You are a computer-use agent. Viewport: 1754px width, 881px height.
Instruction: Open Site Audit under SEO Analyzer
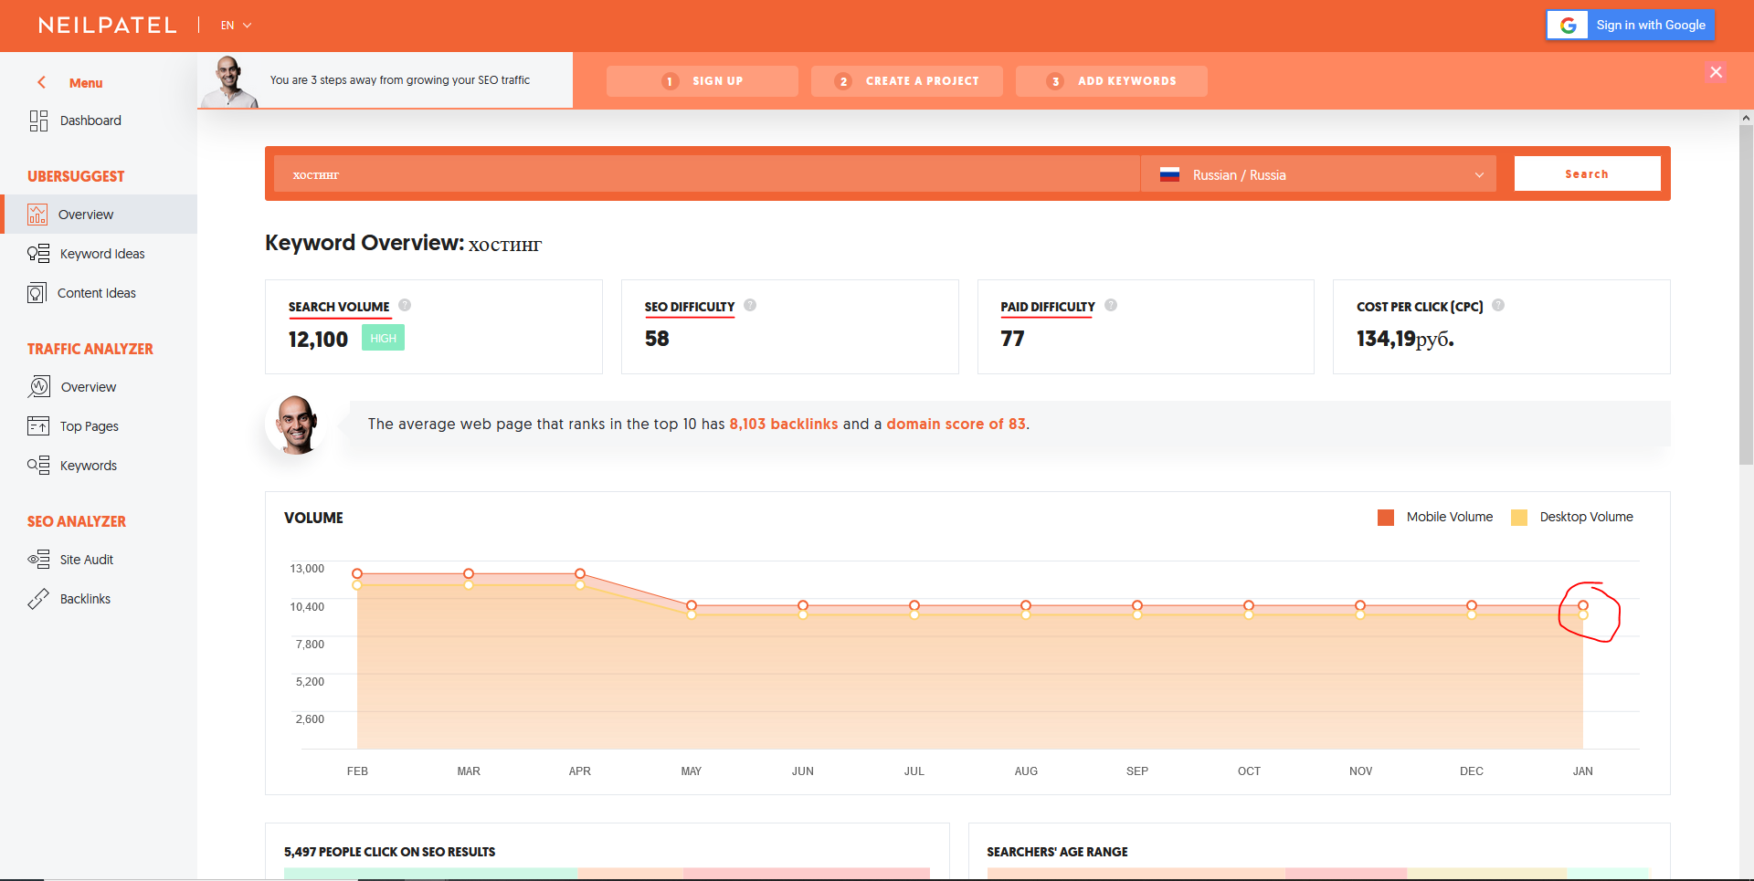pyautogui.click(x=86, y=560)
